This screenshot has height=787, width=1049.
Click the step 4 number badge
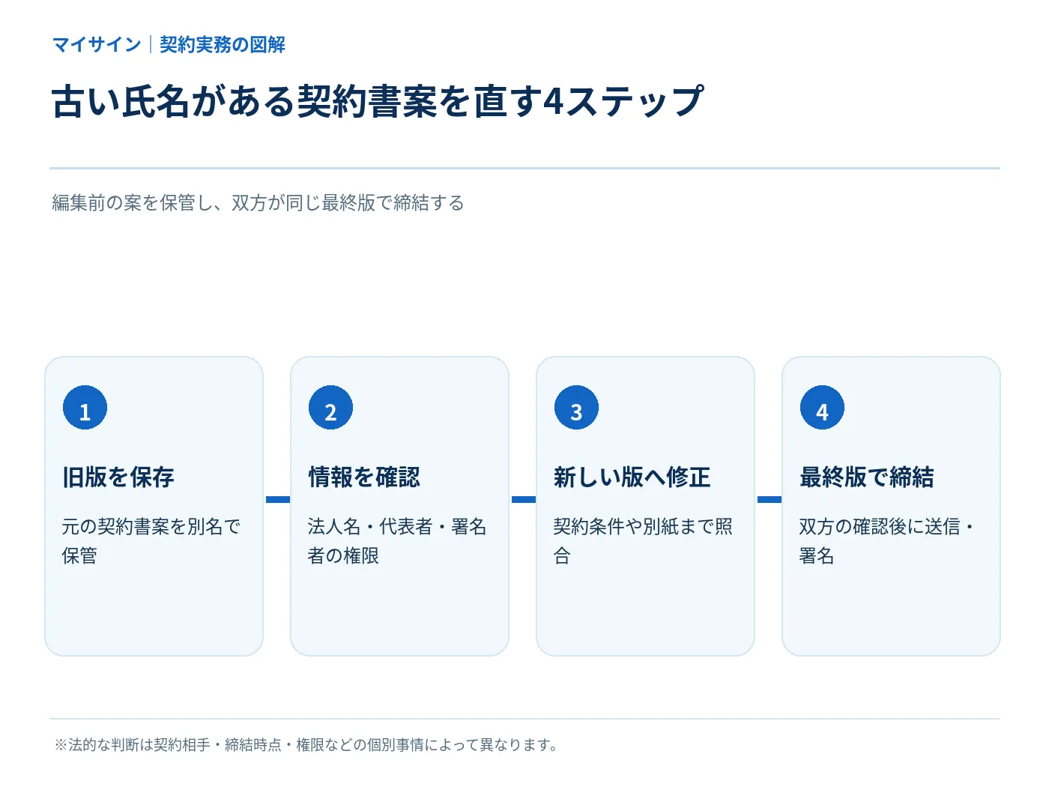click(822, 408)
